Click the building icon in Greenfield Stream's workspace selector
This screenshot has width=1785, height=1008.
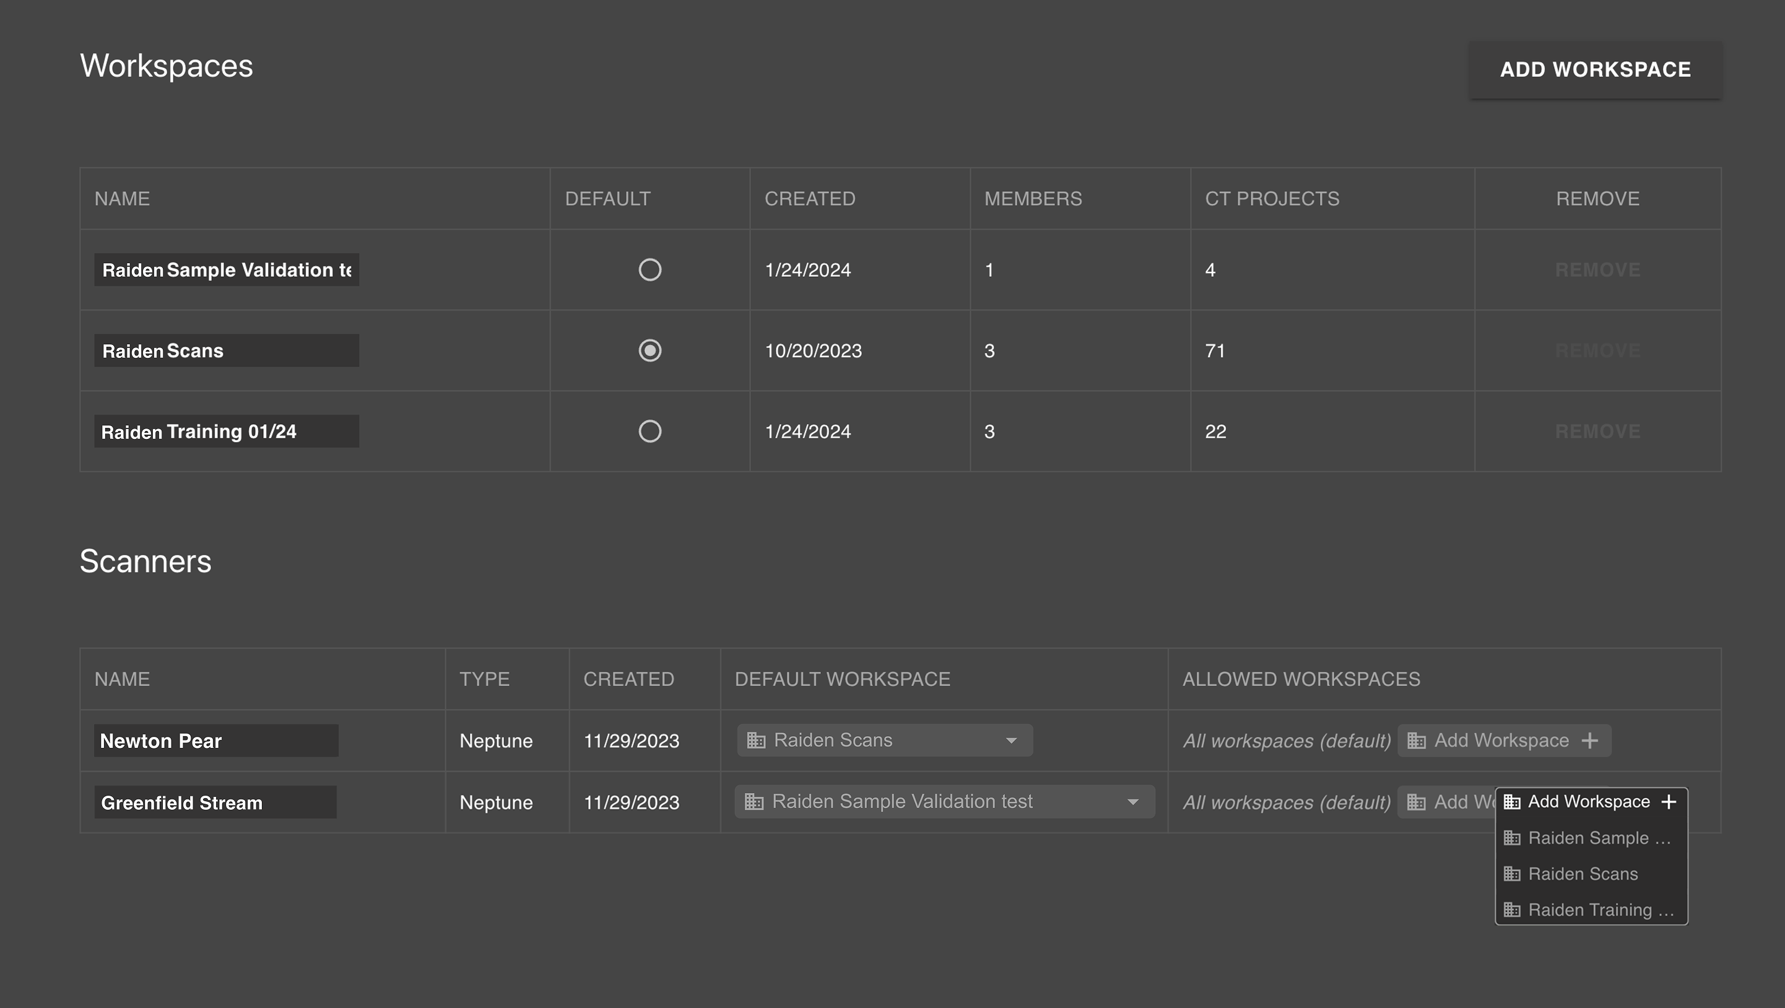754,802
